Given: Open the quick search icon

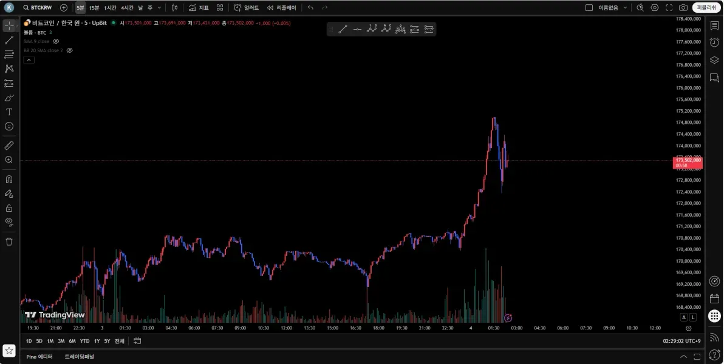Looking at the screenshot, I should coord(640,8).
